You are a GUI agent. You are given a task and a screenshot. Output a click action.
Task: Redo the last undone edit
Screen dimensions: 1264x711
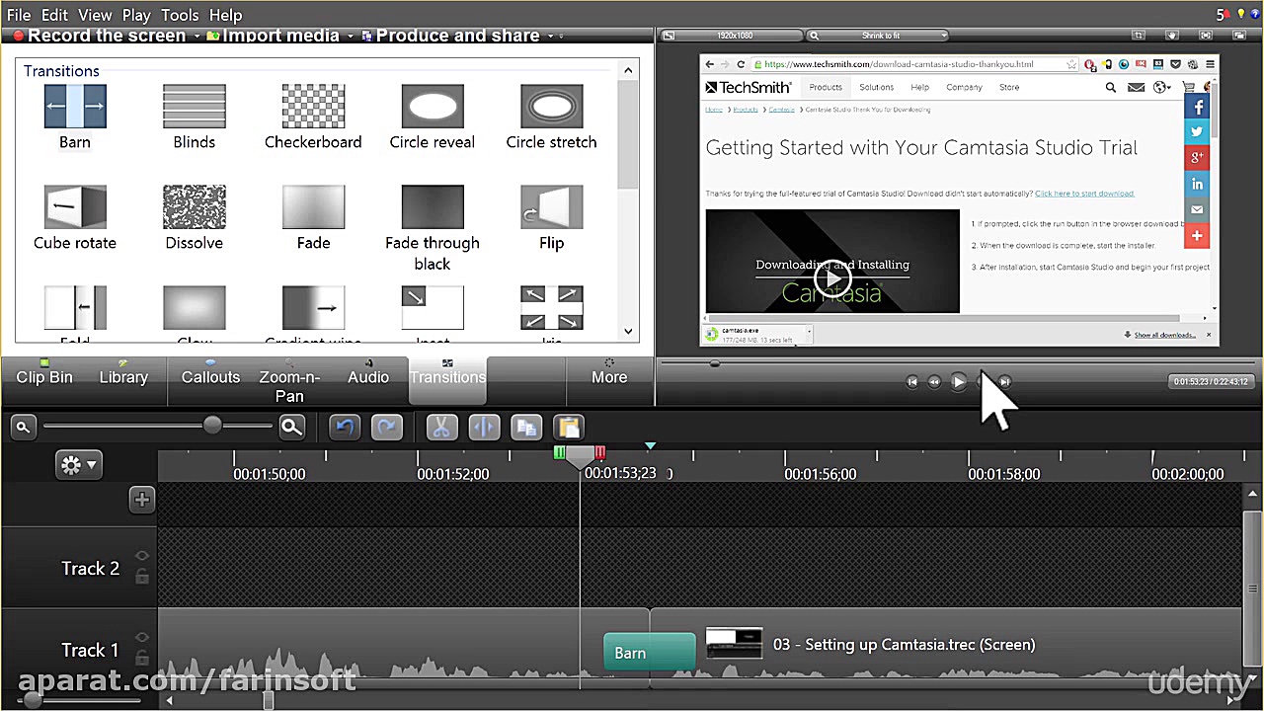386,427
